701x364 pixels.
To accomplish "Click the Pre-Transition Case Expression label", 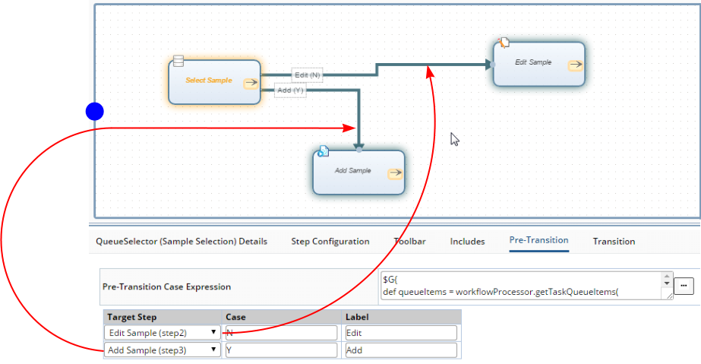I will [167, 286].
